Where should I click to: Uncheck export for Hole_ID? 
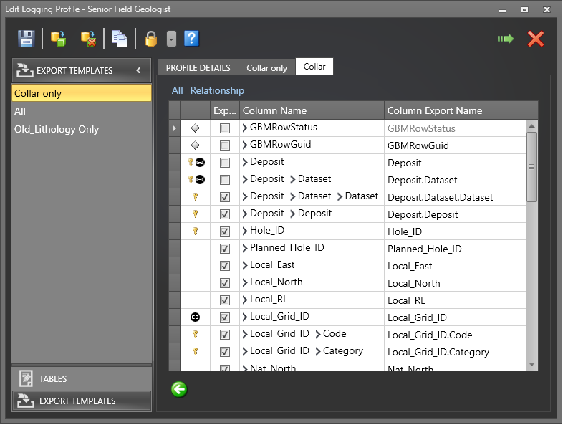point(225,231)
